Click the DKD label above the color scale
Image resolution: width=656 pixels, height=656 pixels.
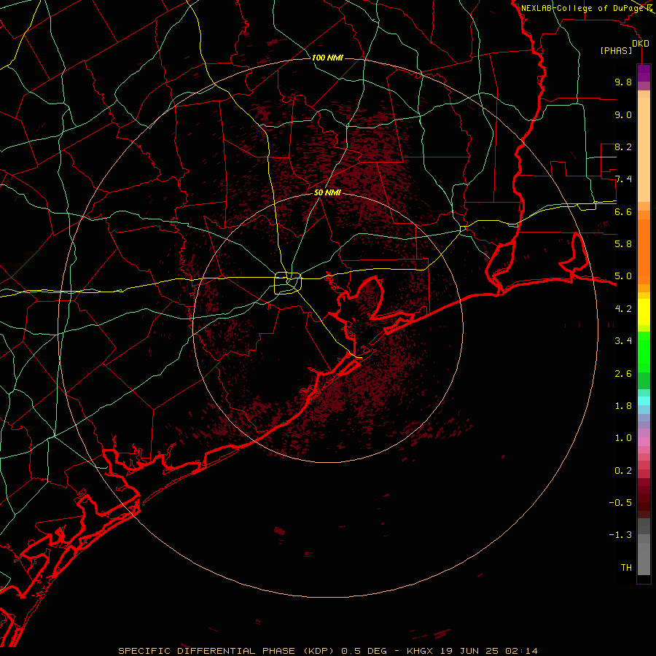coord(641,44)
